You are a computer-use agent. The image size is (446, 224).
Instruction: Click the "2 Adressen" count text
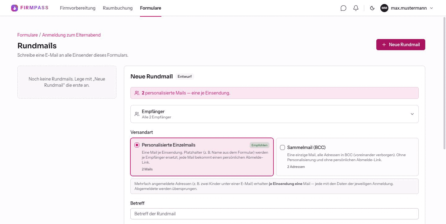(x=296, y=167)
